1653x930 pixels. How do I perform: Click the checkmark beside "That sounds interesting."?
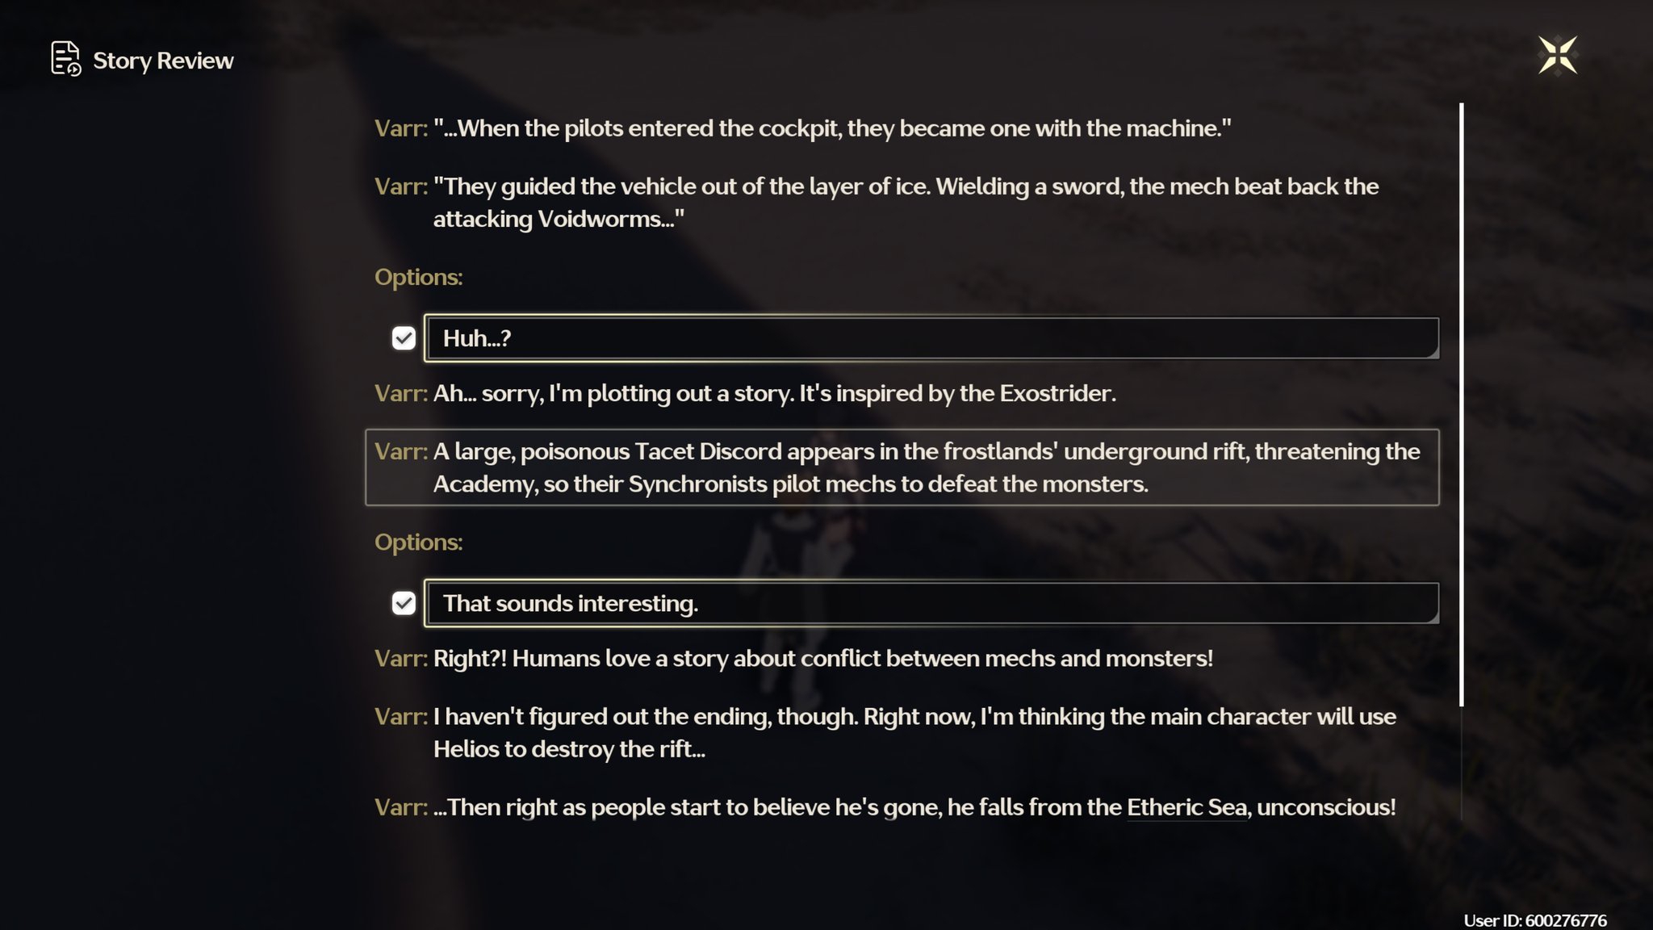[404, 603]
